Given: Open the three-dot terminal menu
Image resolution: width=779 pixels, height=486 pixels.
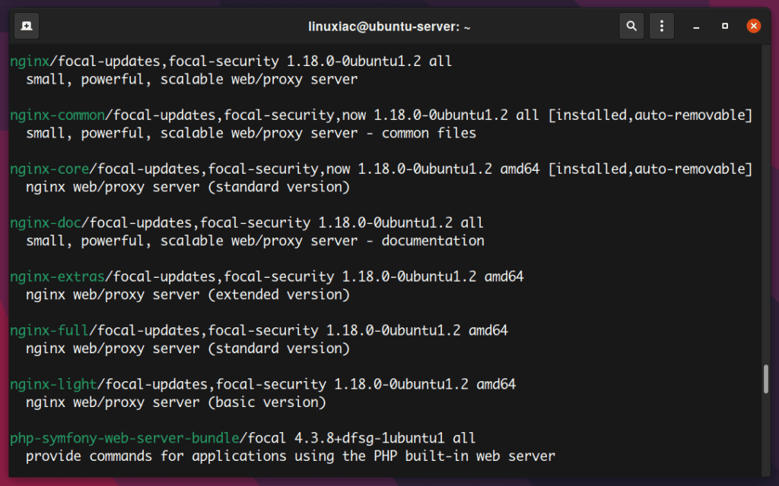Looking at the screenshot, I should (662, 26).
